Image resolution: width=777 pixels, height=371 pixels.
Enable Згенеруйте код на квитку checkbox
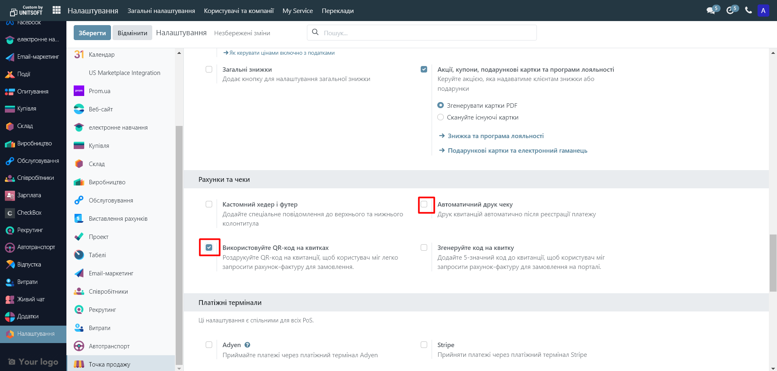click(424, 247)
